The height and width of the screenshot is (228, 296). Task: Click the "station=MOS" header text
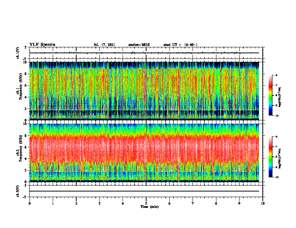(x=139, y=45)
